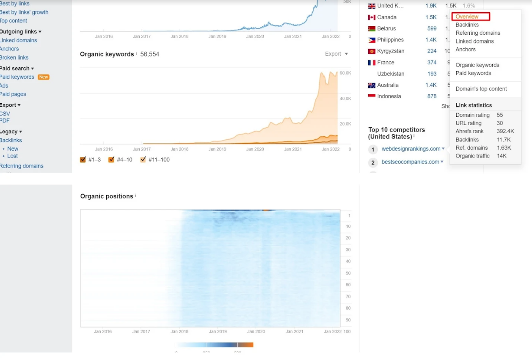Click the Australia flag icon
This screenshot has height=358, width=532.
click(372, 85)
